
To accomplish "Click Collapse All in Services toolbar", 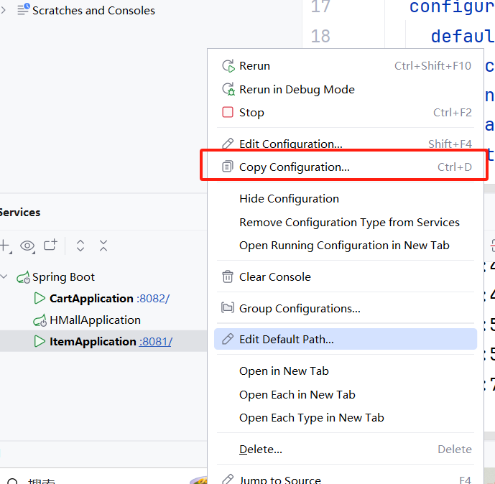I will (103, 246).
